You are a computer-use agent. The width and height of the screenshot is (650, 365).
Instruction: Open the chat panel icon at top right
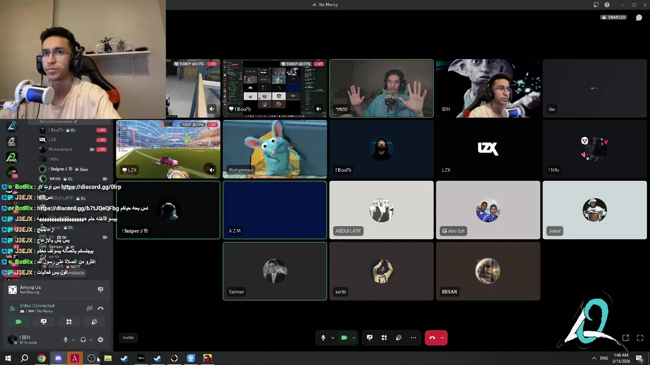coord(639,17)
